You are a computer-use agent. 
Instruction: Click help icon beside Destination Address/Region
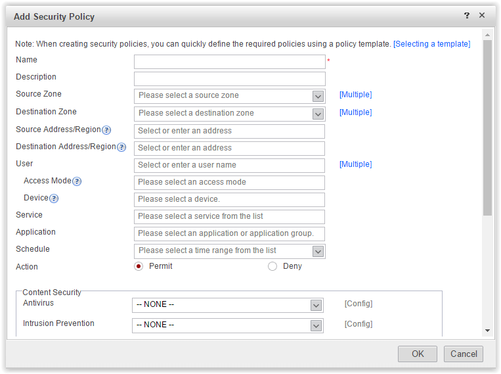tap(121, 147)
